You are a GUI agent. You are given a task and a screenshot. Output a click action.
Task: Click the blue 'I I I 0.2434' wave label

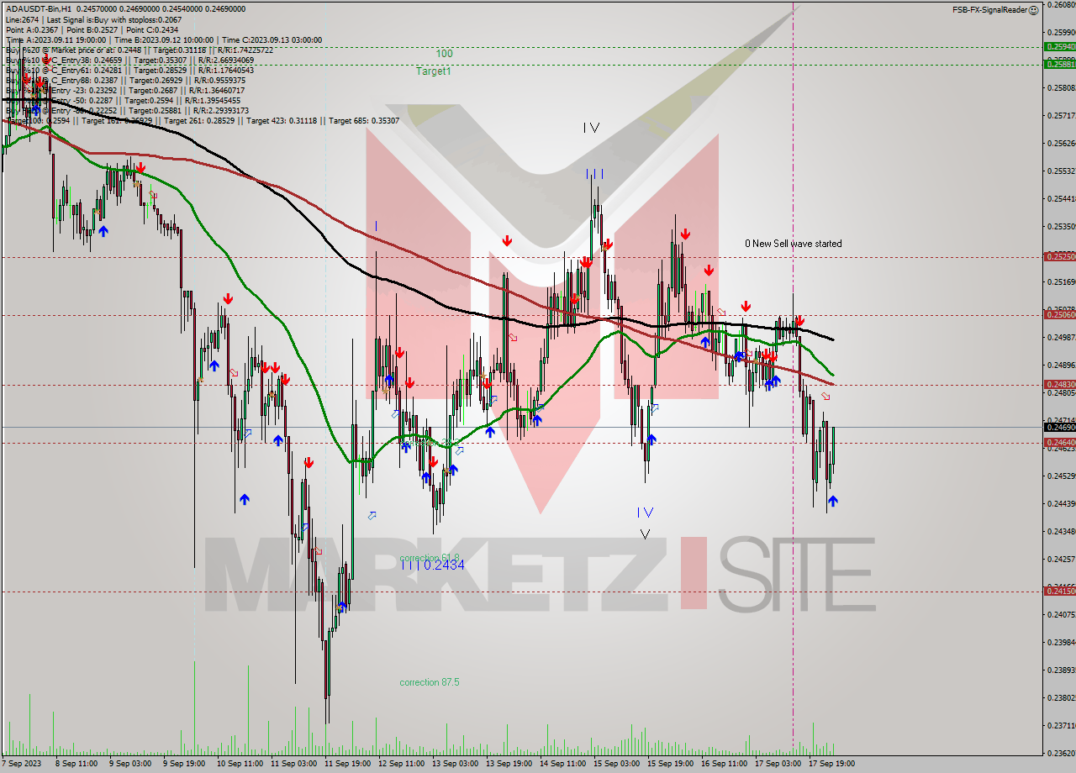point(432,565)
